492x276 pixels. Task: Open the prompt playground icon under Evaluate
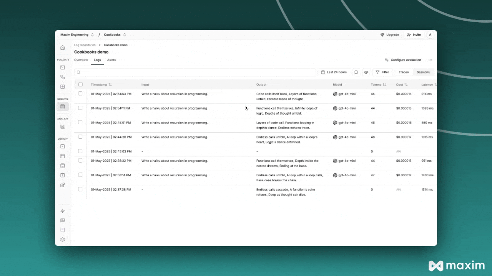(63, 67)
